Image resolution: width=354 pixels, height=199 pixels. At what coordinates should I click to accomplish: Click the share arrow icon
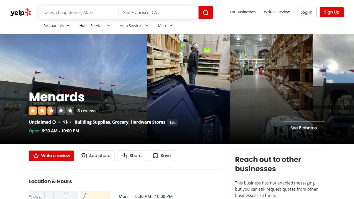point(124,156)
